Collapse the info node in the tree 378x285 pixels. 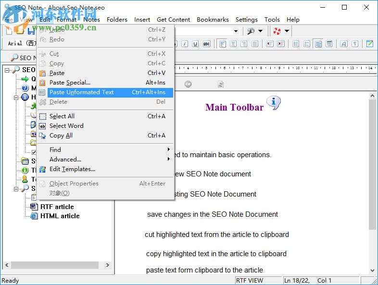(16, 98)
